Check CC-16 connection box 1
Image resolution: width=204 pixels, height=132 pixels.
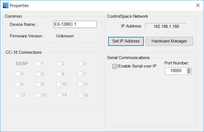(x=38, y=64)
